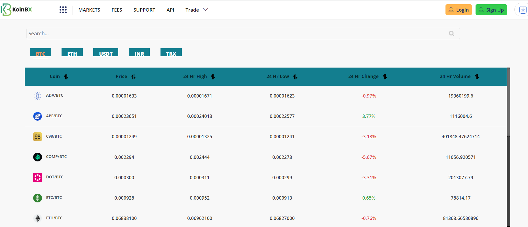528x227 pixels.
Task: Open the ETH/BTC pair
Action: point(54,218)
